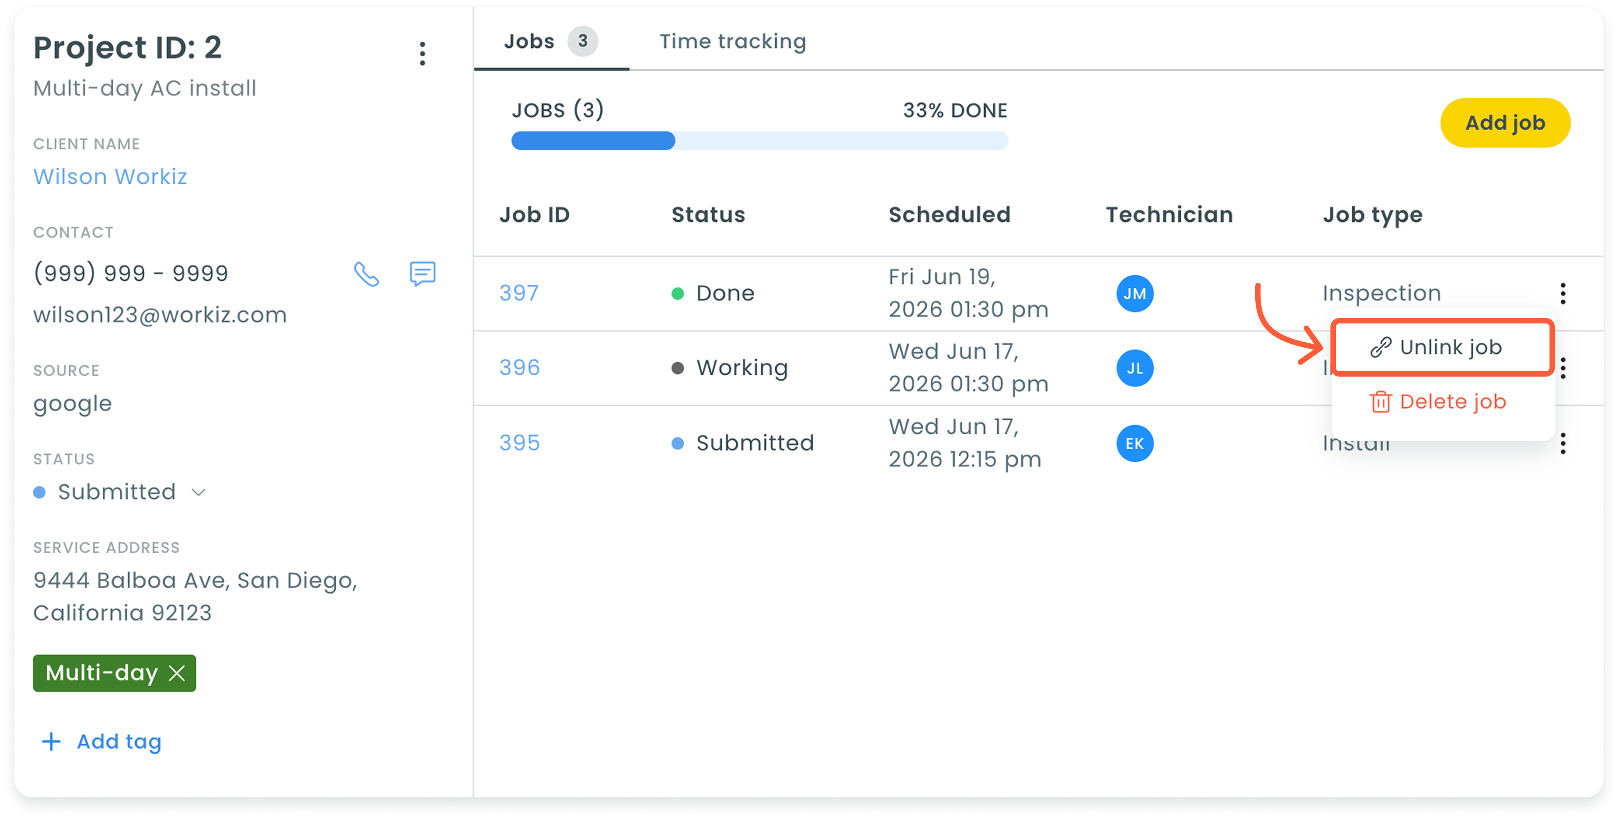Screen dimensions: 1618x819
Task: Click the Inspection job type cell
Action: 1381,293
